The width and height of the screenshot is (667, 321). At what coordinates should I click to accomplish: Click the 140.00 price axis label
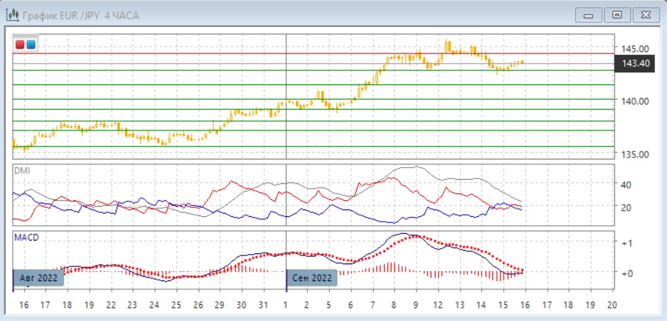click(x=635, y=101)
